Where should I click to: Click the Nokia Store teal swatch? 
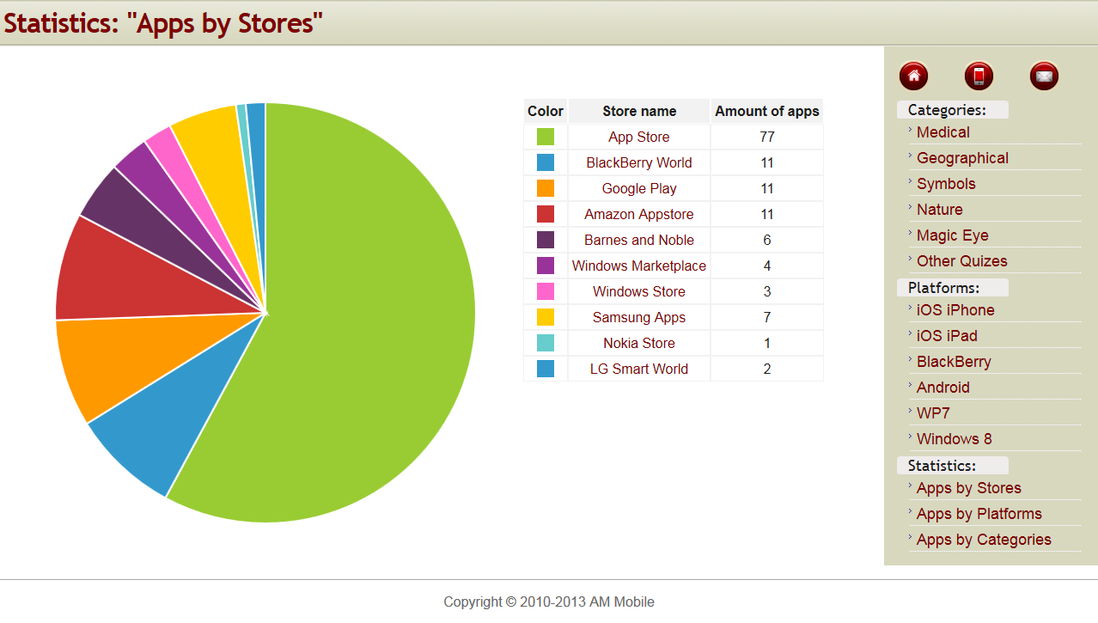click(x=546, y=343)
